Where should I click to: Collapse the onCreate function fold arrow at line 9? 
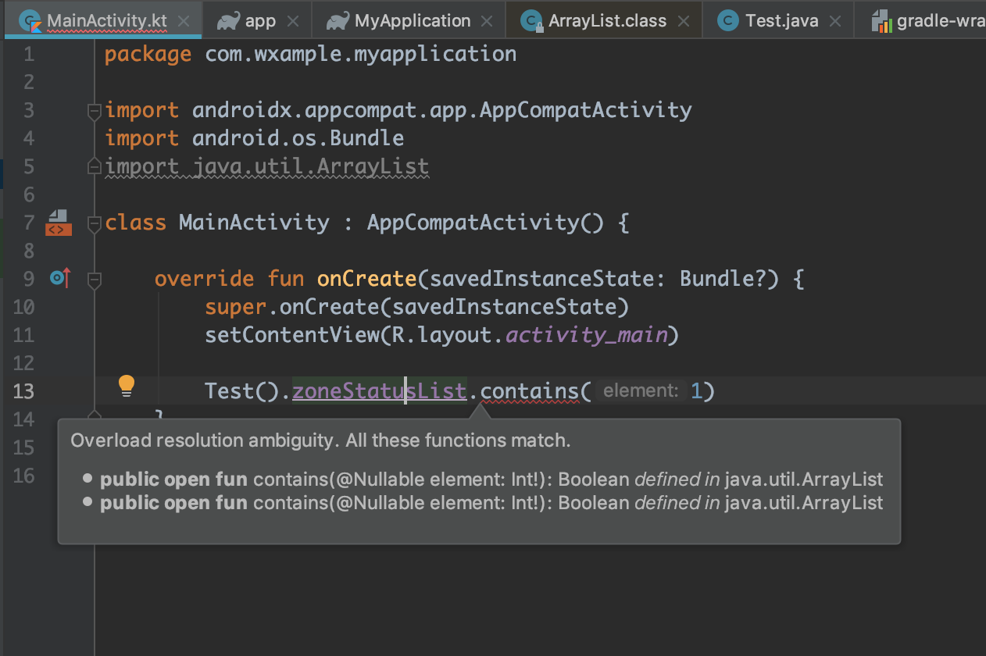pyautogui.click(x=94, y=278)
